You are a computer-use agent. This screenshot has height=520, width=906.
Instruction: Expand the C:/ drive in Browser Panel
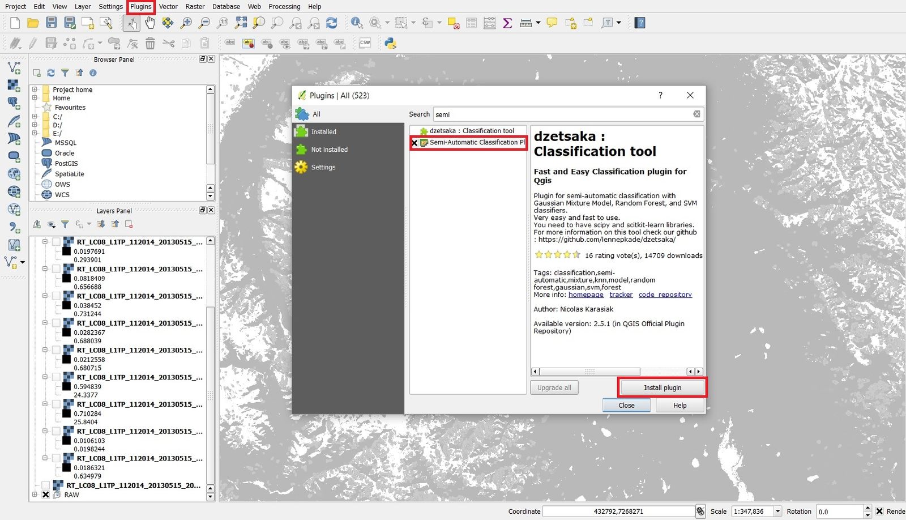(x=34, y=116)
